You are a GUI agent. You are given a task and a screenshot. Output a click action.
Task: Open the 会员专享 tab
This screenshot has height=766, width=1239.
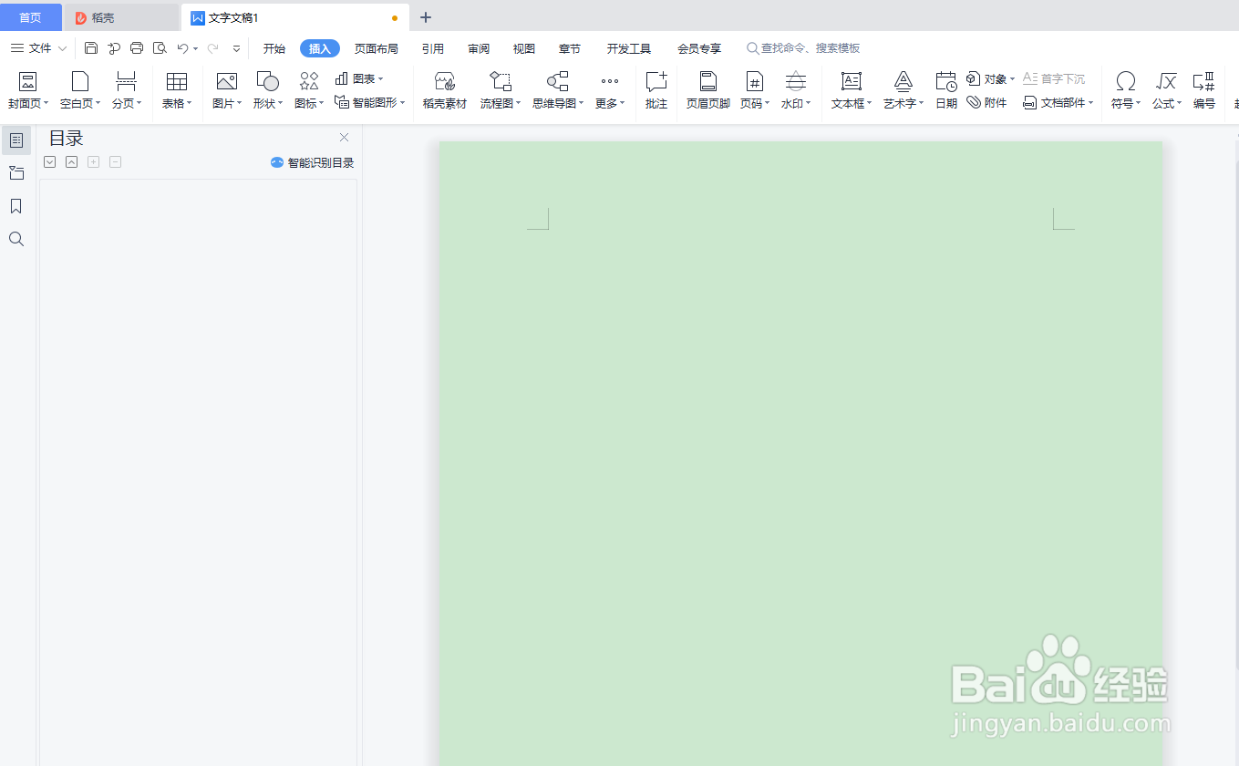[699, 48]
